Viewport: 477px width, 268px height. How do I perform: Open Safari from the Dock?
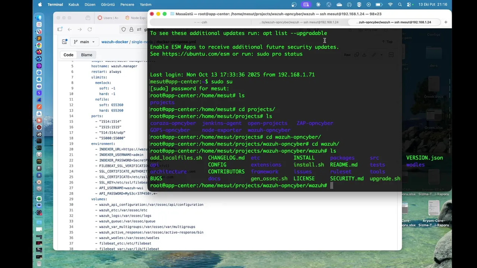pos(39,73)
